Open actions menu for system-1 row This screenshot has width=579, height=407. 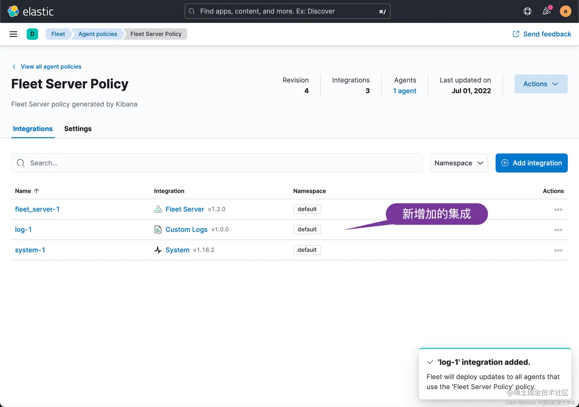pos(558,250)
